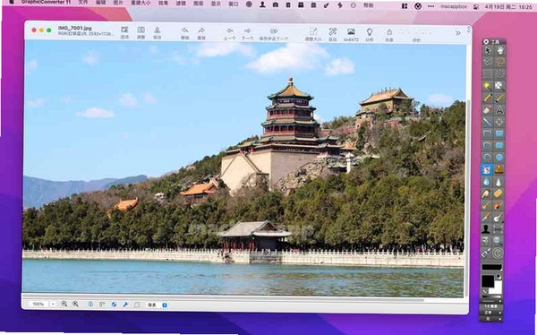Open the 帮助 menu in menu bar
This screenshot has height=335, width=537.
click(x=369, y=4)
